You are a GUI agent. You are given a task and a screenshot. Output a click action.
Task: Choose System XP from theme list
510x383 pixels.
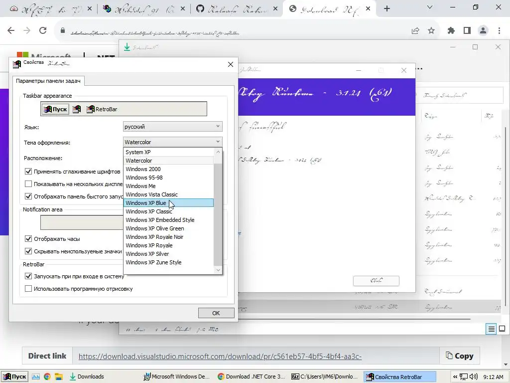pos(168,152)
